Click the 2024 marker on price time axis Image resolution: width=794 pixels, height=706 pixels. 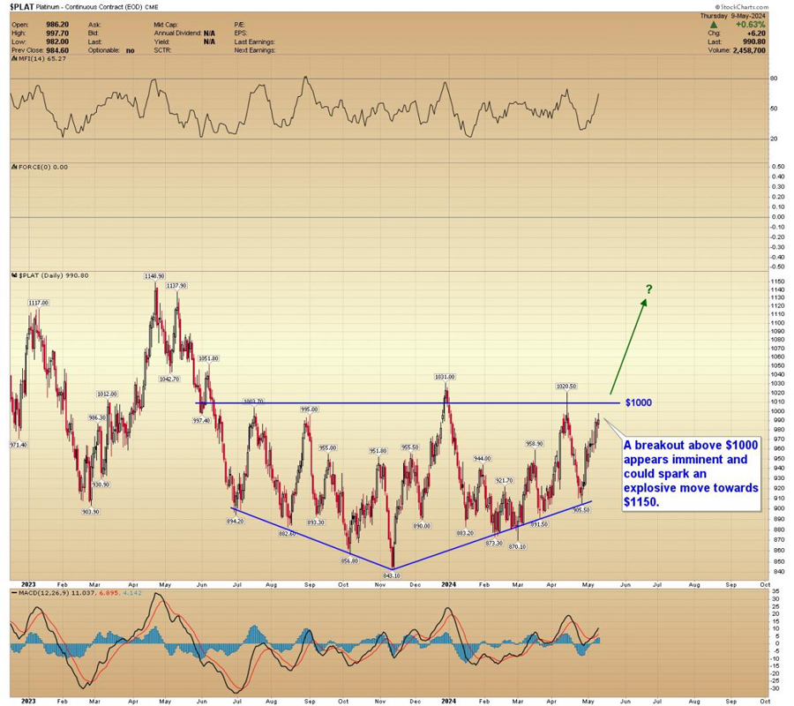pos(448,583)
